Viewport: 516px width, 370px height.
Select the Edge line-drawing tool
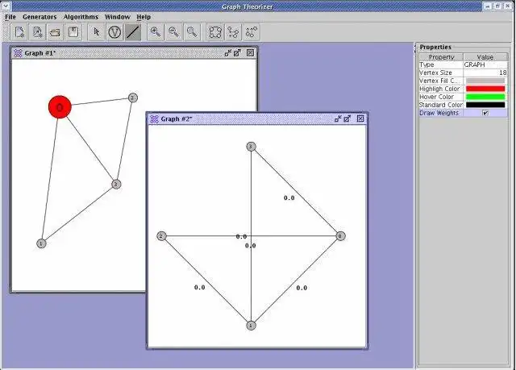pos(133,32)
